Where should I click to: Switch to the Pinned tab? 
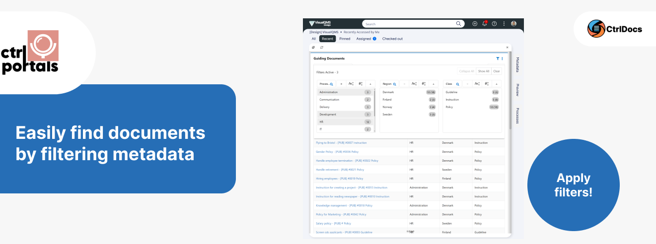(x=345, y=39)
